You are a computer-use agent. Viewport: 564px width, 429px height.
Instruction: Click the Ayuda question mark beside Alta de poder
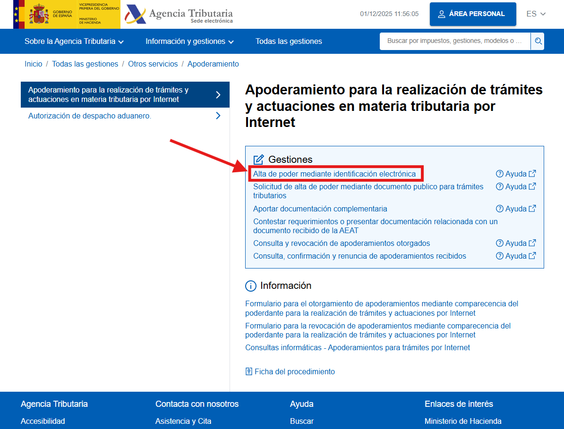pyautogui.click(x=500, y=174)
